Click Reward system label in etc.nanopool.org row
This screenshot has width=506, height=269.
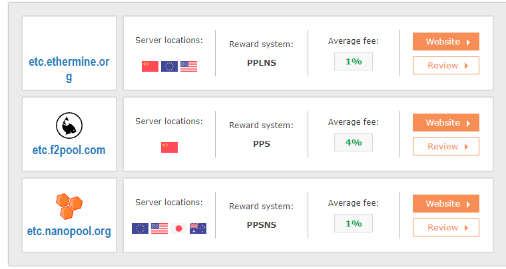[262, 207]
